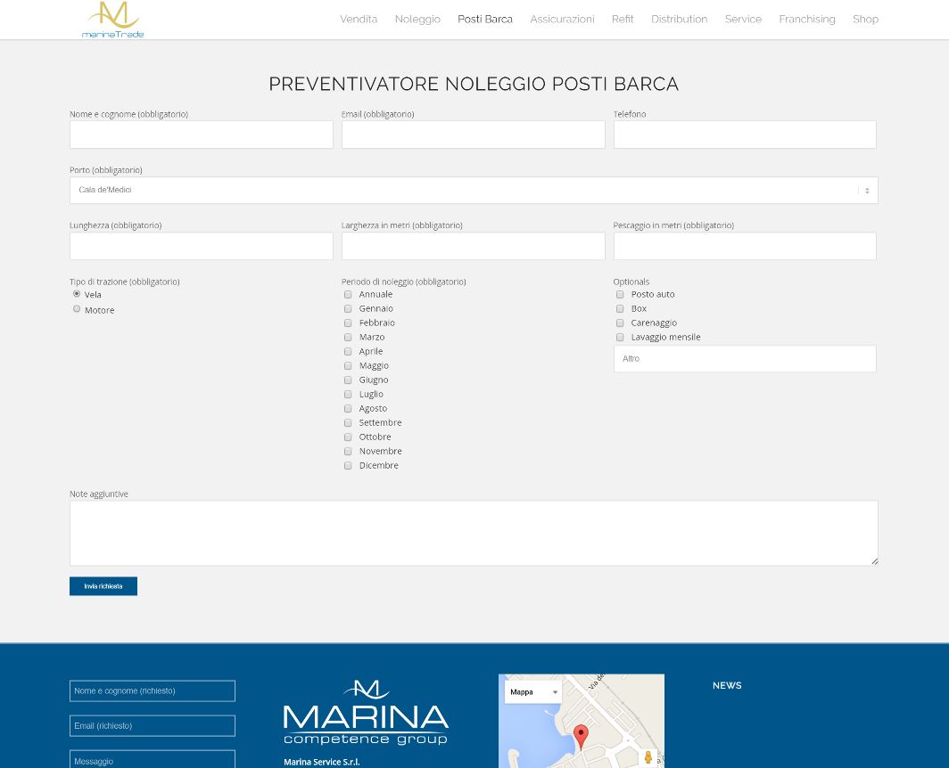Image resolution: width=949 pixels, height=768 pixels.
Task: Focus the Larghezza in metri field
Action: pyautogui.click(x=474, y=246)
